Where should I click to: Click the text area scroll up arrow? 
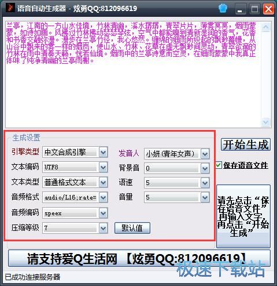[266, 27]
